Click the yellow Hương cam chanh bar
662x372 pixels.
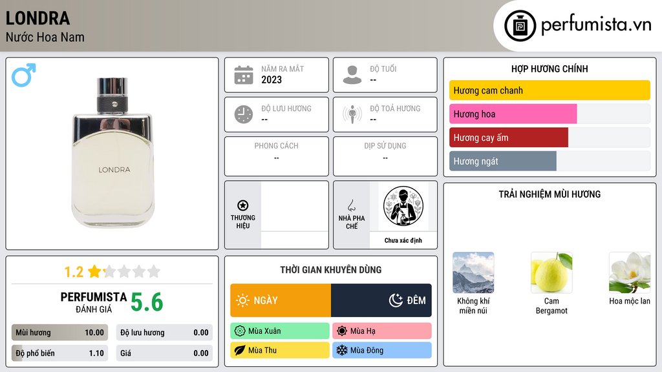(x=550, y=90)
